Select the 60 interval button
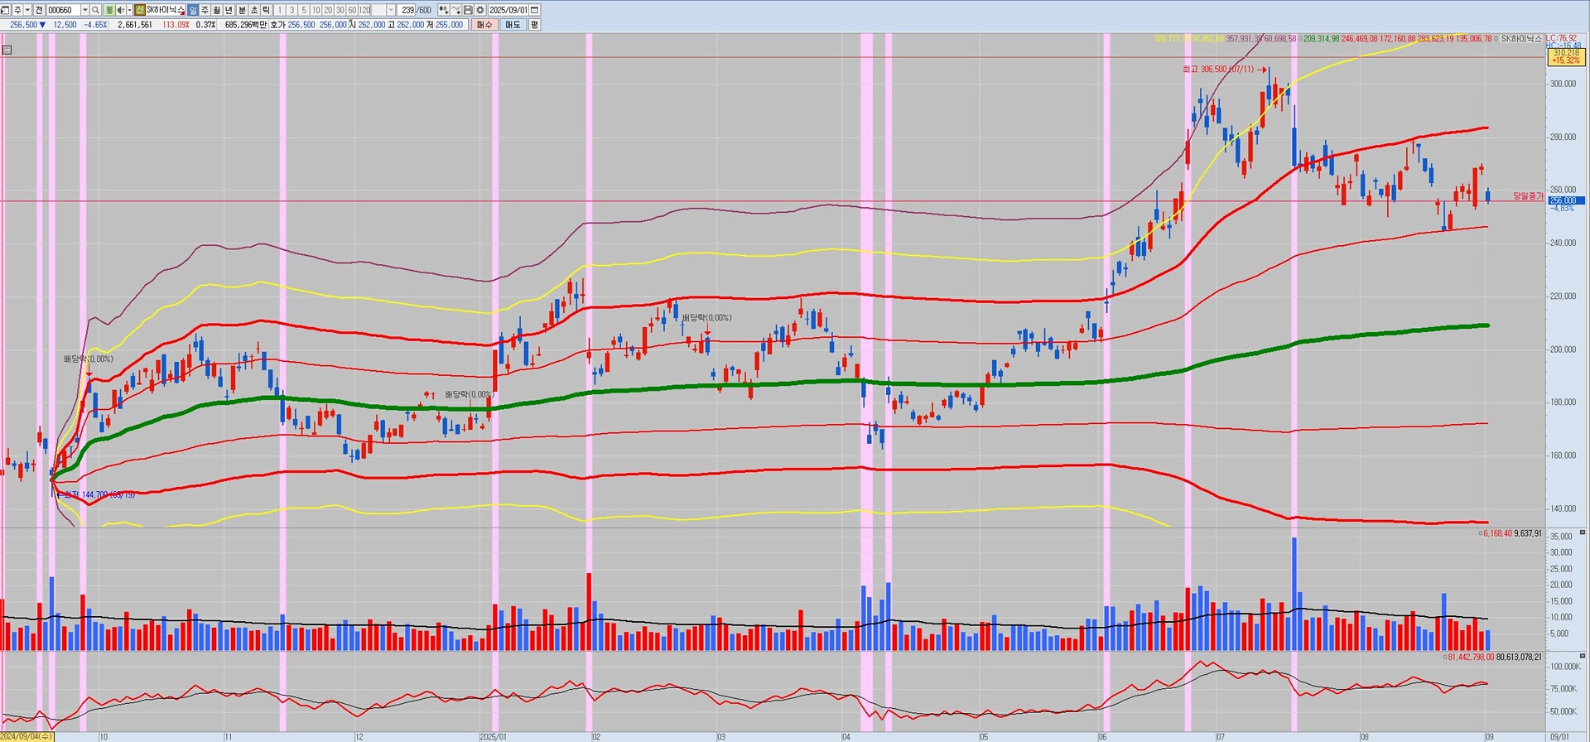Screen dimensions: 1590x742 coord(353,10)
